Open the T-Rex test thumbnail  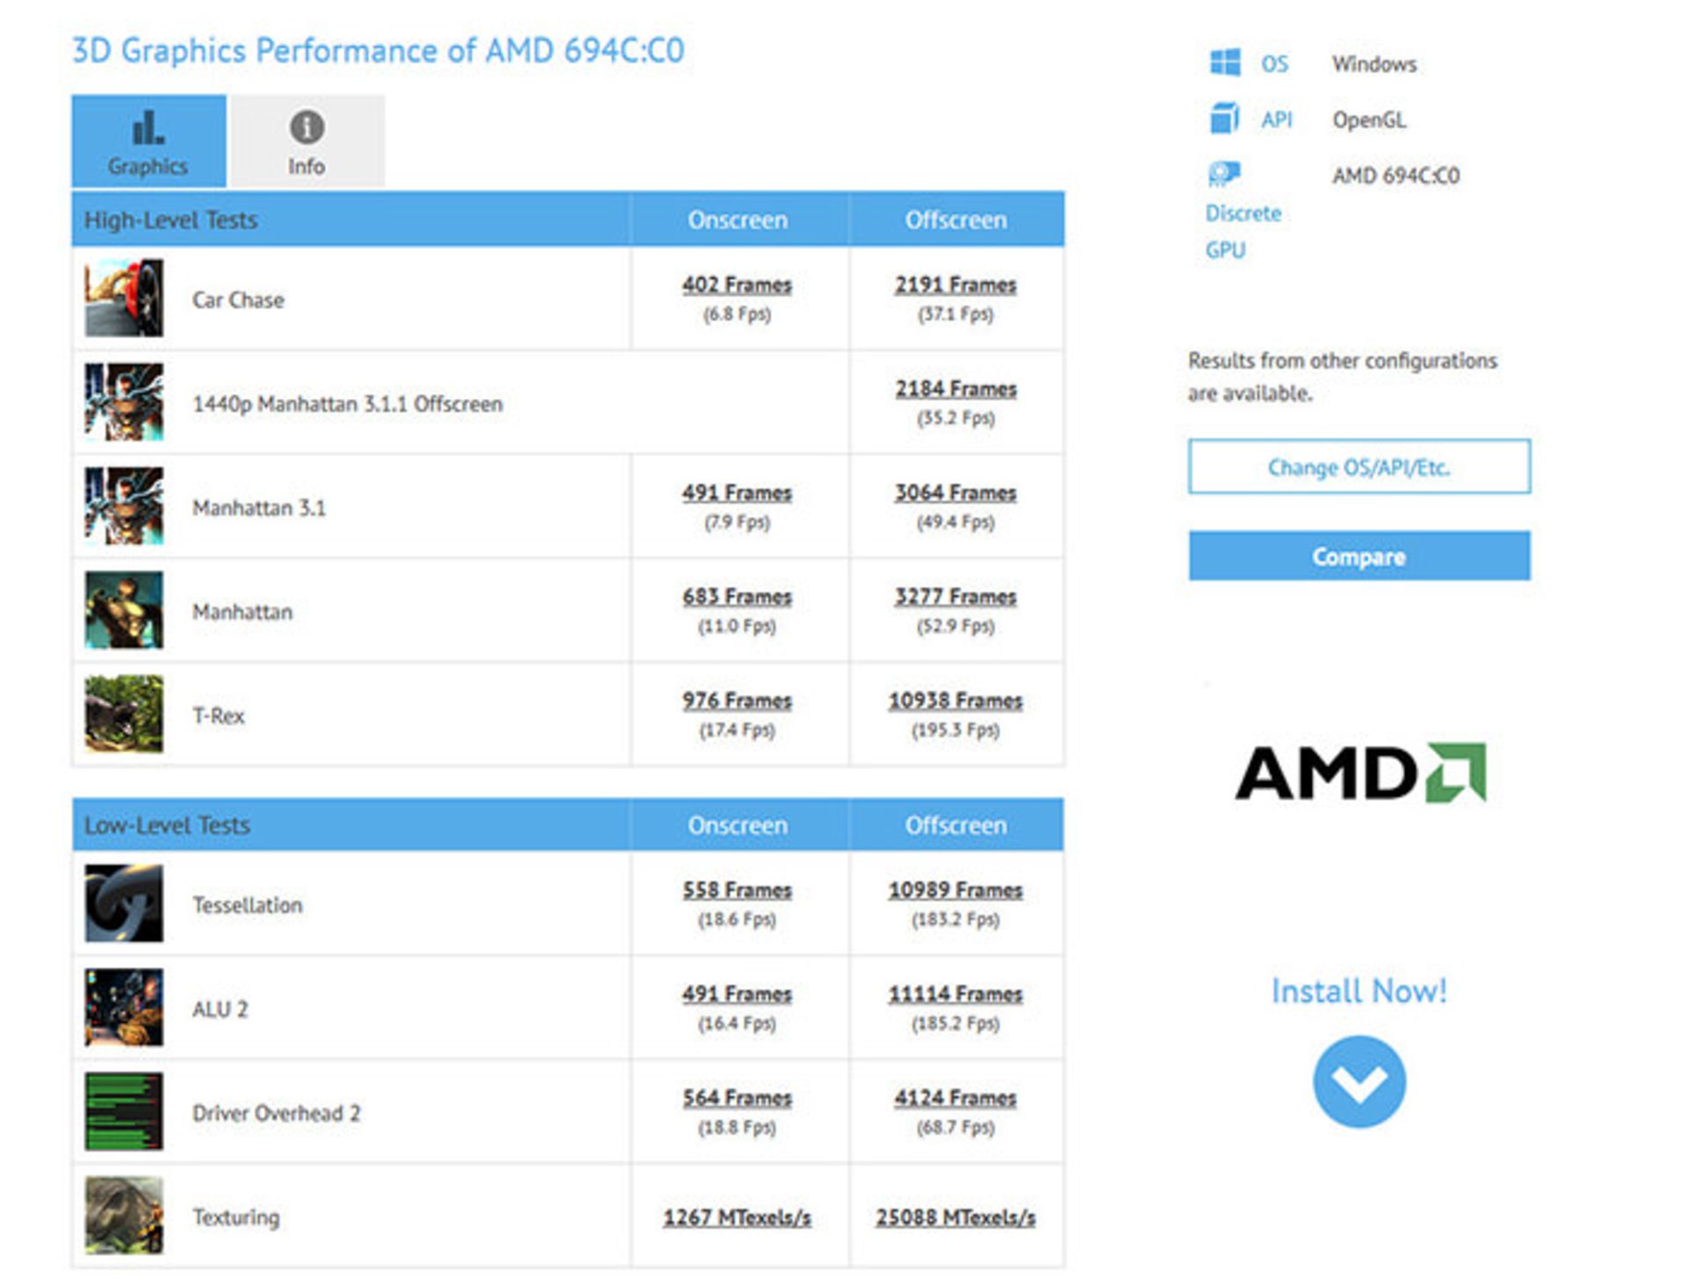(124, 713)
